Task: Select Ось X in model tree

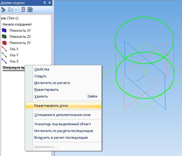Action: pos(14,49)
